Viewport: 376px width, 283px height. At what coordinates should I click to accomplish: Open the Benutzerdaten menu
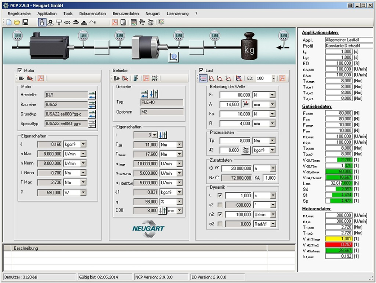pyautogui.click(x=126, y=13)
